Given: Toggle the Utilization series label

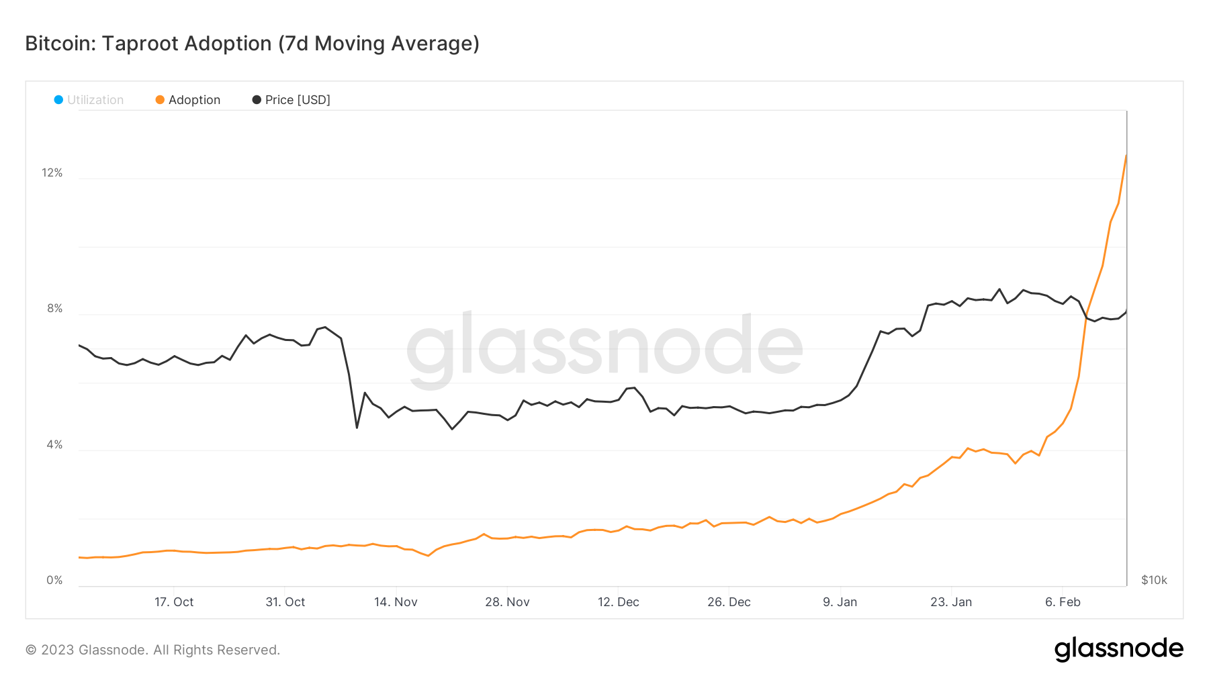Looking at the screenshot, I should (95, 100).
